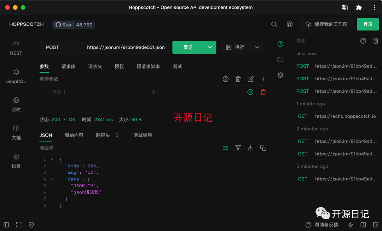Click the 参数 1 name field
Screen dimensions: 382x231
95,92
